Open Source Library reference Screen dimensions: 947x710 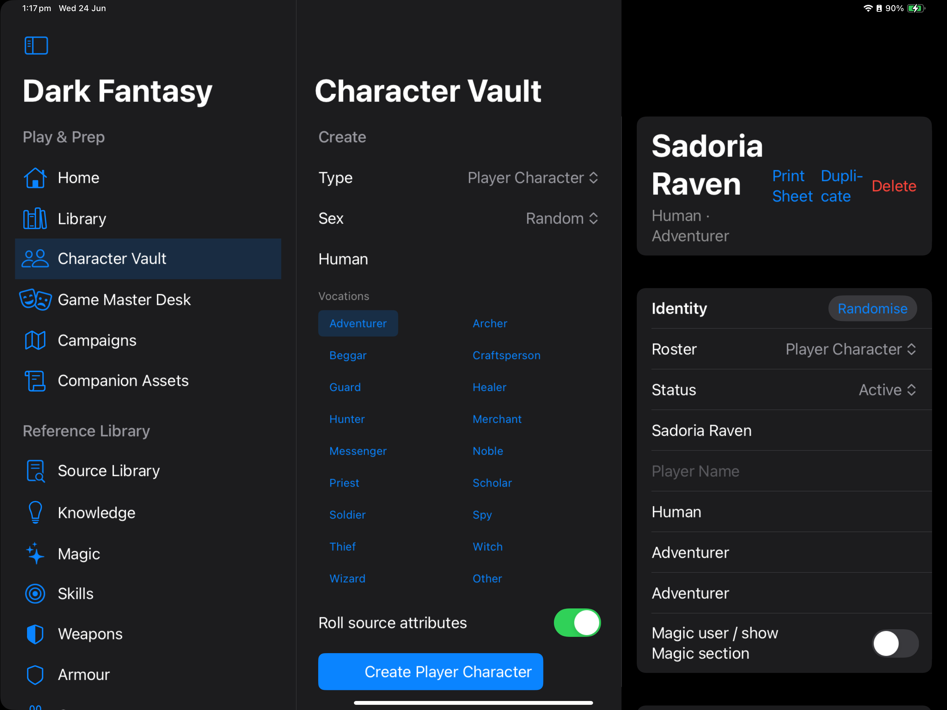pyautogui.click(x=148, y=471)
